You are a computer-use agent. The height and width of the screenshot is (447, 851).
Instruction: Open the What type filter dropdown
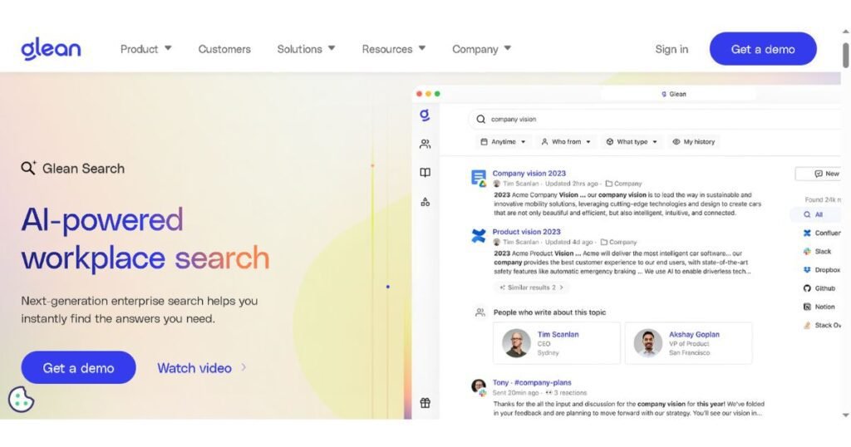[x=632, y=141]
